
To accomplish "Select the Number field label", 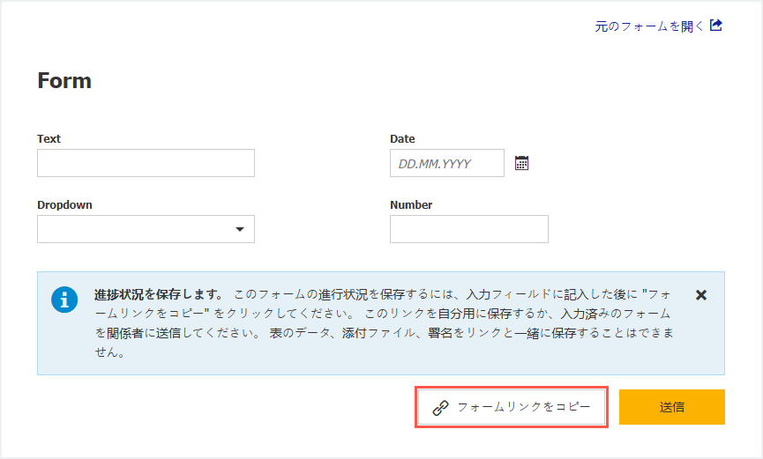I will [411, 205].
